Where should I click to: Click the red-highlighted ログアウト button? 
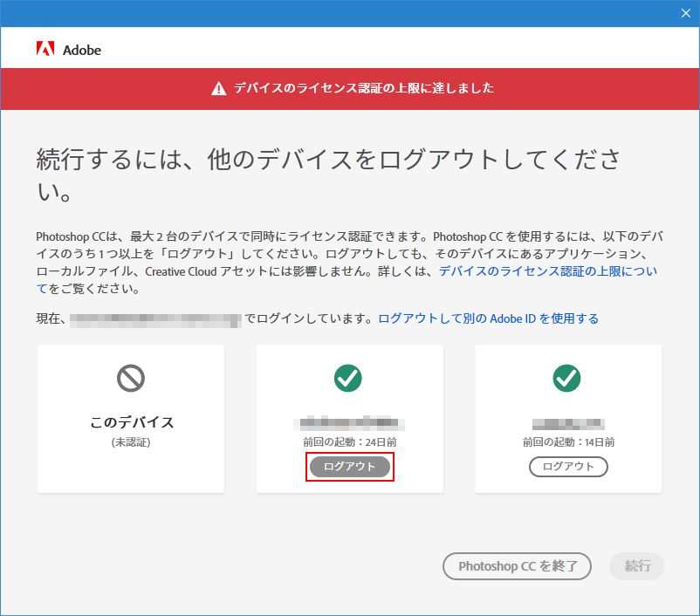click(347, 467)
